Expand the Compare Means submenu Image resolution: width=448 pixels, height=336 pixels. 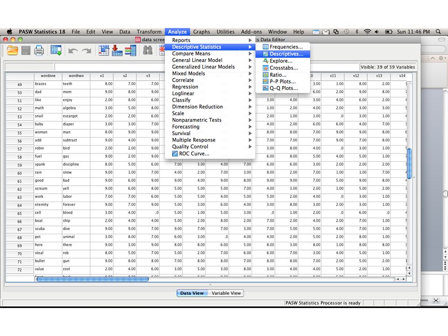(210, 53)
